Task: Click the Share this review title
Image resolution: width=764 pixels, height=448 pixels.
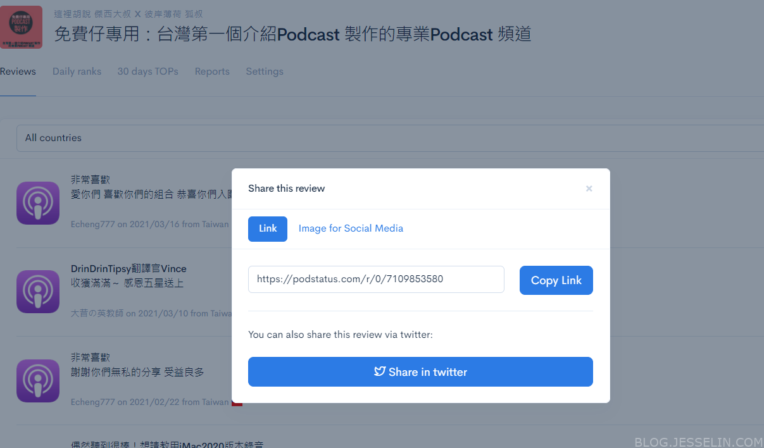Action: click(286, 189)
